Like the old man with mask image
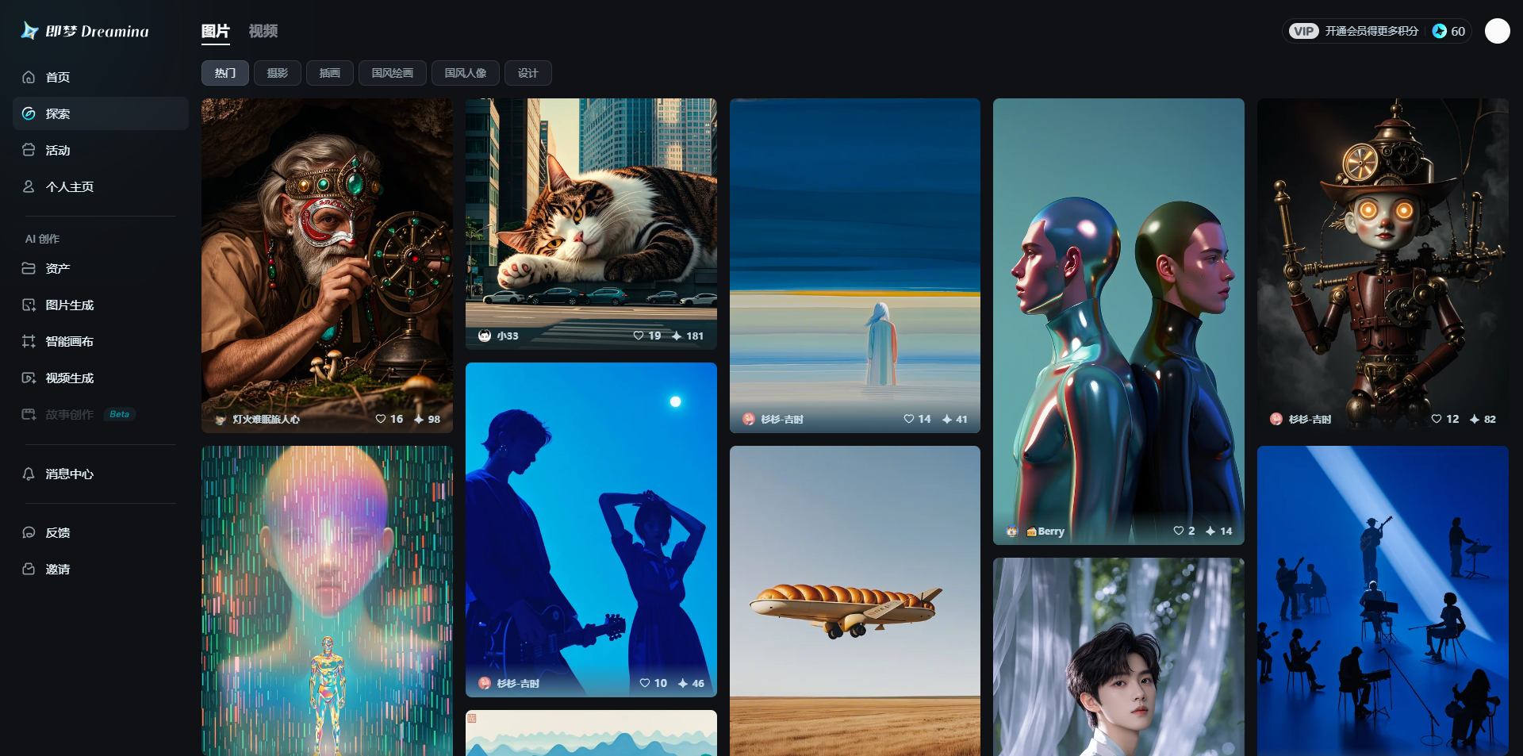This screenshot has height=756, width=1523. point(381,419)
